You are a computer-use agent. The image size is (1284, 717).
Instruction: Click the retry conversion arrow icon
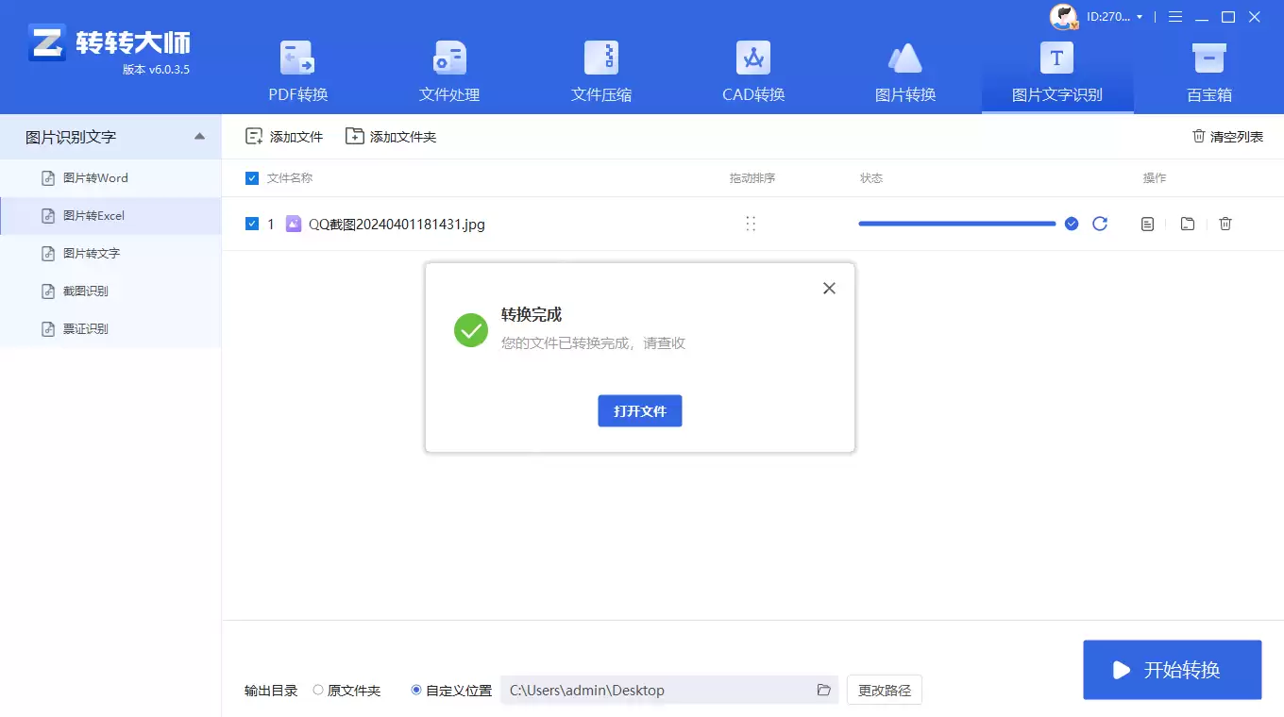[1100, 224]
